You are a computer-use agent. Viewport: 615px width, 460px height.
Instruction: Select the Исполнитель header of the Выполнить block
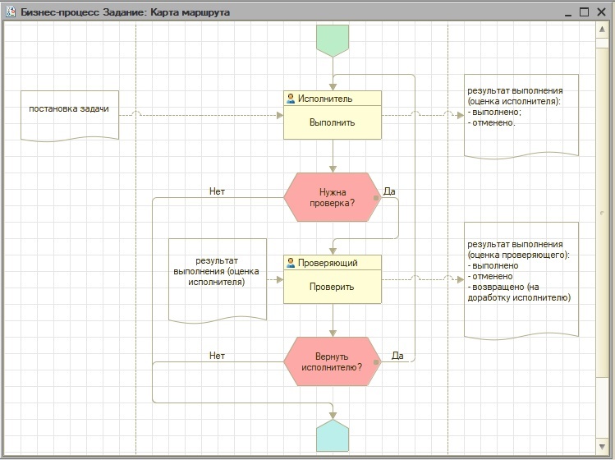pyautogui.click(x=333, y=99)
